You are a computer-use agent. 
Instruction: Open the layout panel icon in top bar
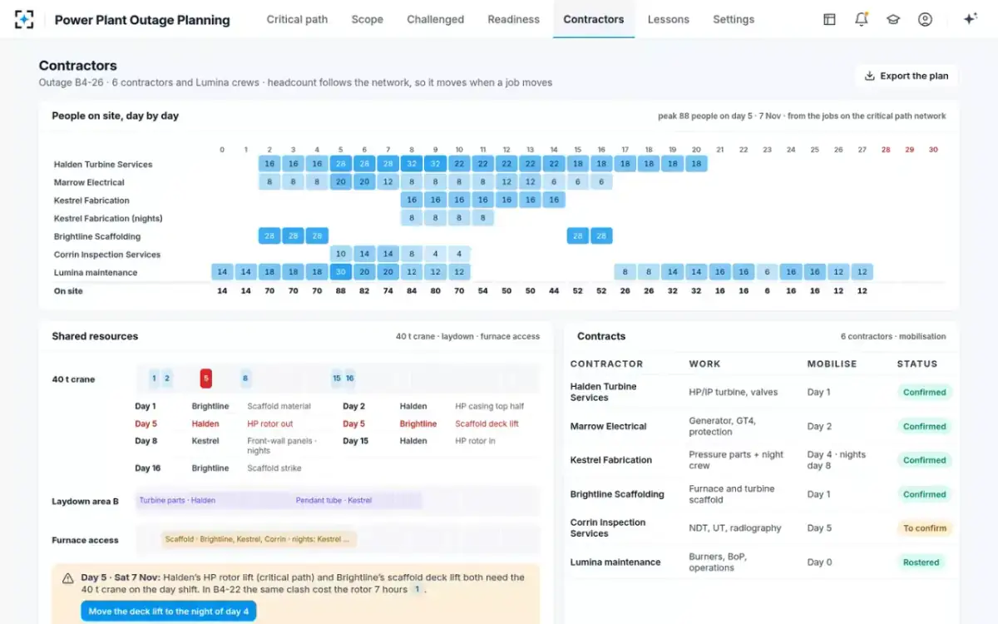click(x=829, y=19)
